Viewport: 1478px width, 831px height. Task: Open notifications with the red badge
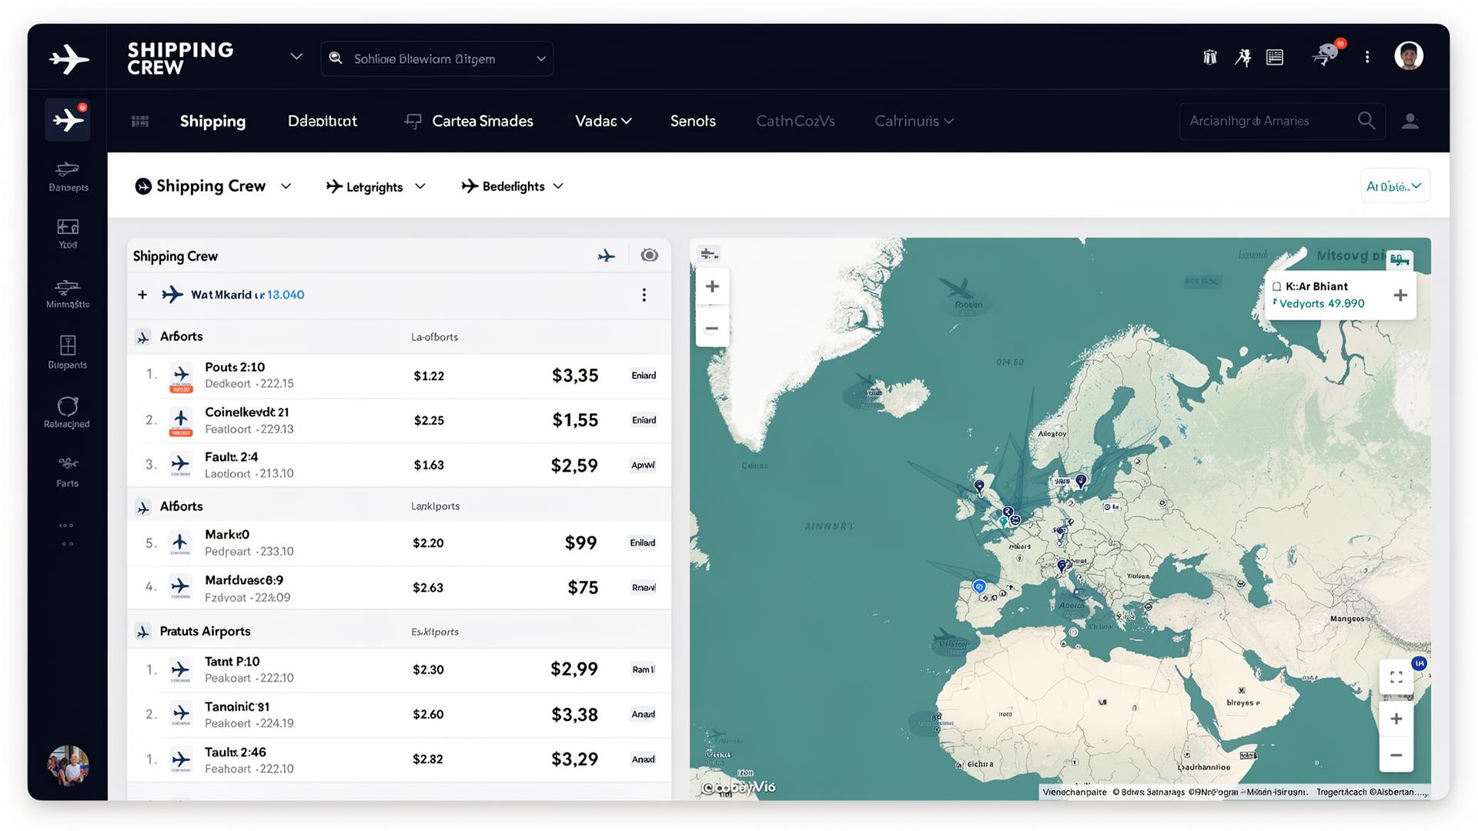pyautogui.click(x=1329, y=54)
